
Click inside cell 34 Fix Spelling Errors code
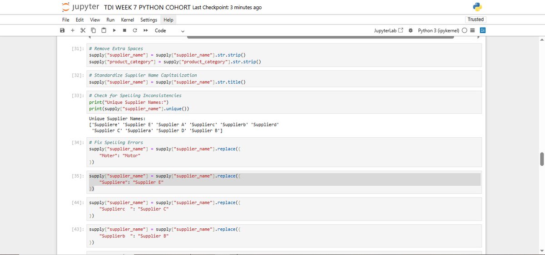point(284,152)
